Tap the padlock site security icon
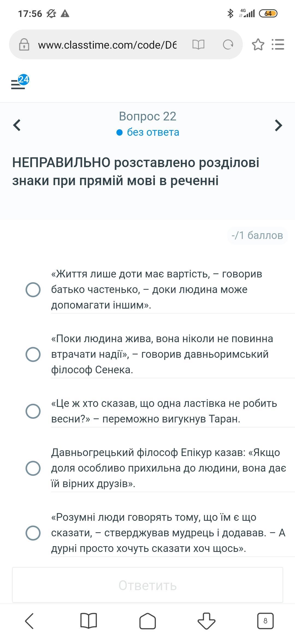The height and width of the screenshot is (639, 295). pyautogui.click(x=24, y=45)
